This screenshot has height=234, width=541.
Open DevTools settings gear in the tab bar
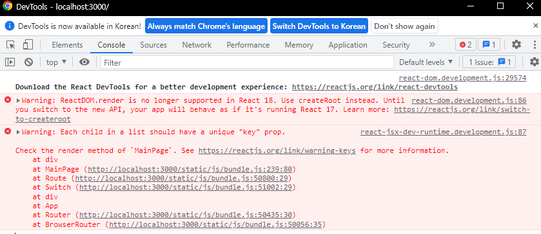coord(516,45)
